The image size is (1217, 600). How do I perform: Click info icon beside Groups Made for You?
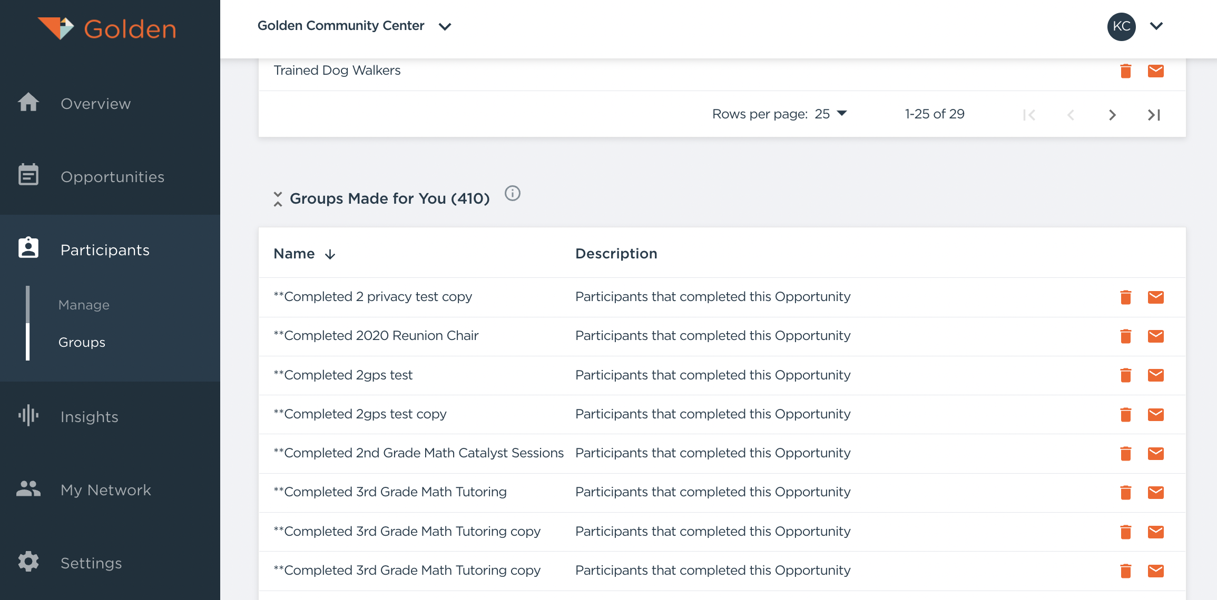tap(512, 194)
